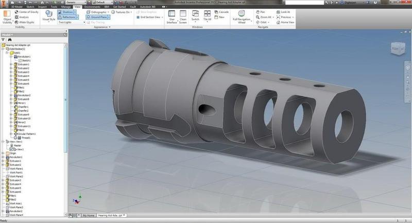Open the Visual Style options
The height and width of the screenshot is (223, 412).
click(x=49, y=16)
